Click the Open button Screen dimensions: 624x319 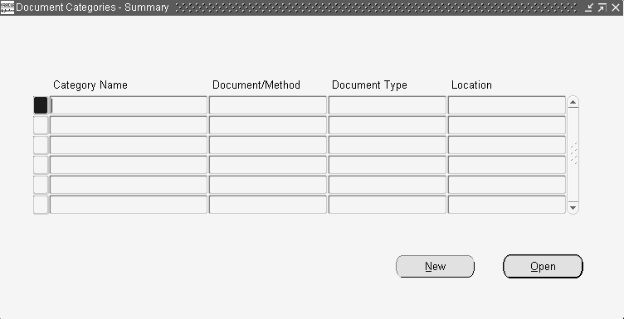click(543, 266)
